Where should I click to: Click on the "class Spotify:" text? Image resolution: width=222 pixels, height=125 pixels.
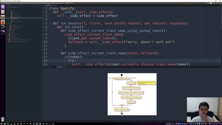click(62, 8)
